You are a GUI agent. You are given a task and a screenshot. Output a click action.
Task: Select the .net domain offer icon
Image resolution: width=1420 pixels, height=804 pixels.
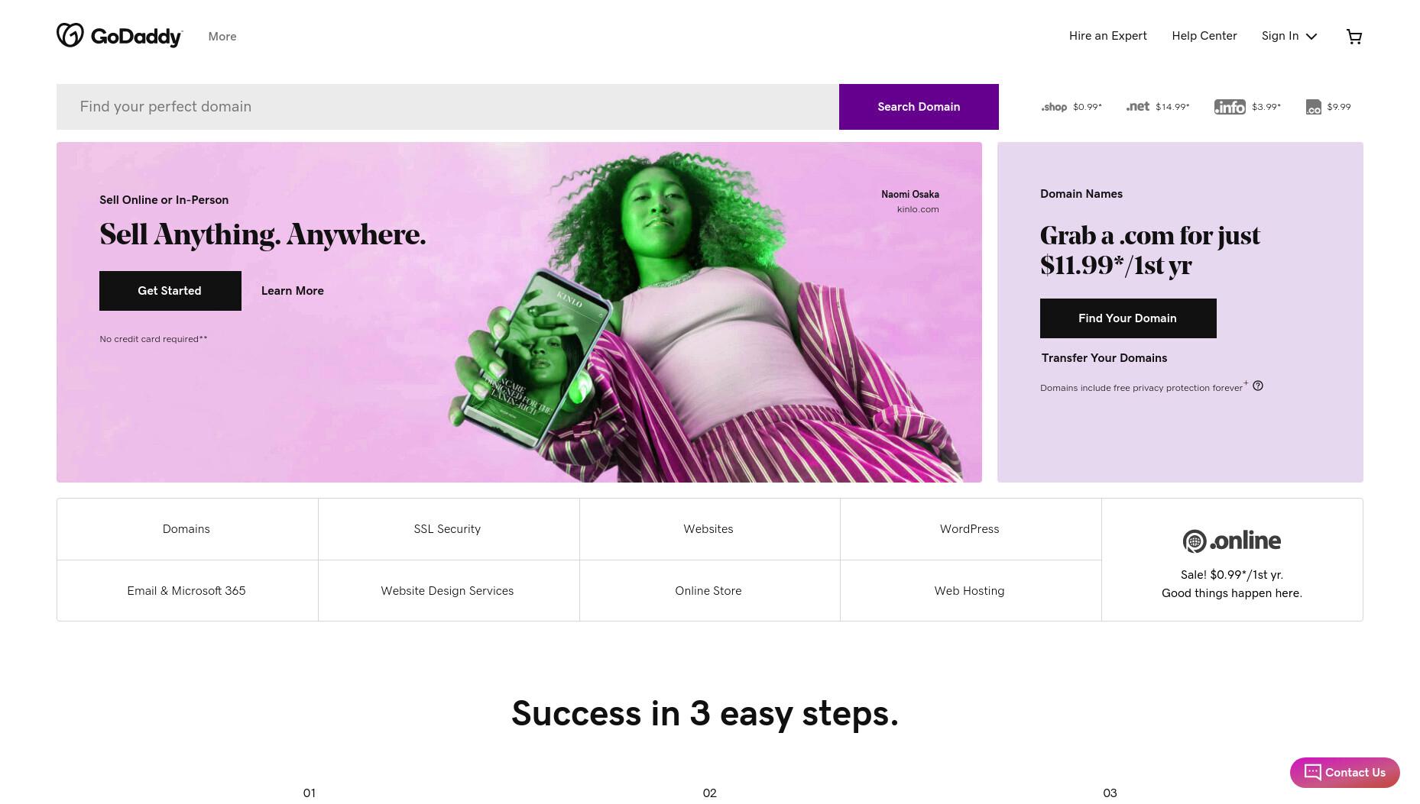(1137, 107)
